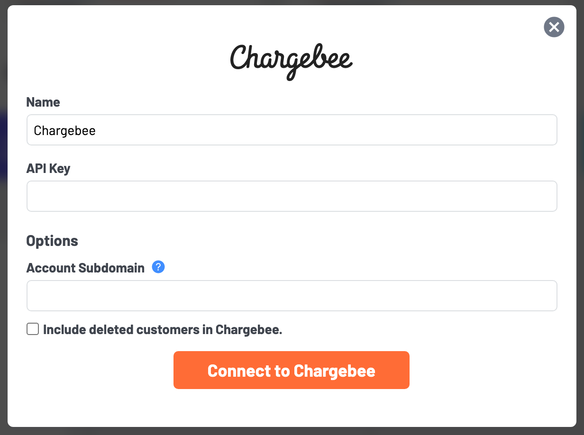Close the Chargebee connection dialog
This screenshot has height=435, width=584.
tap(554, 27)
